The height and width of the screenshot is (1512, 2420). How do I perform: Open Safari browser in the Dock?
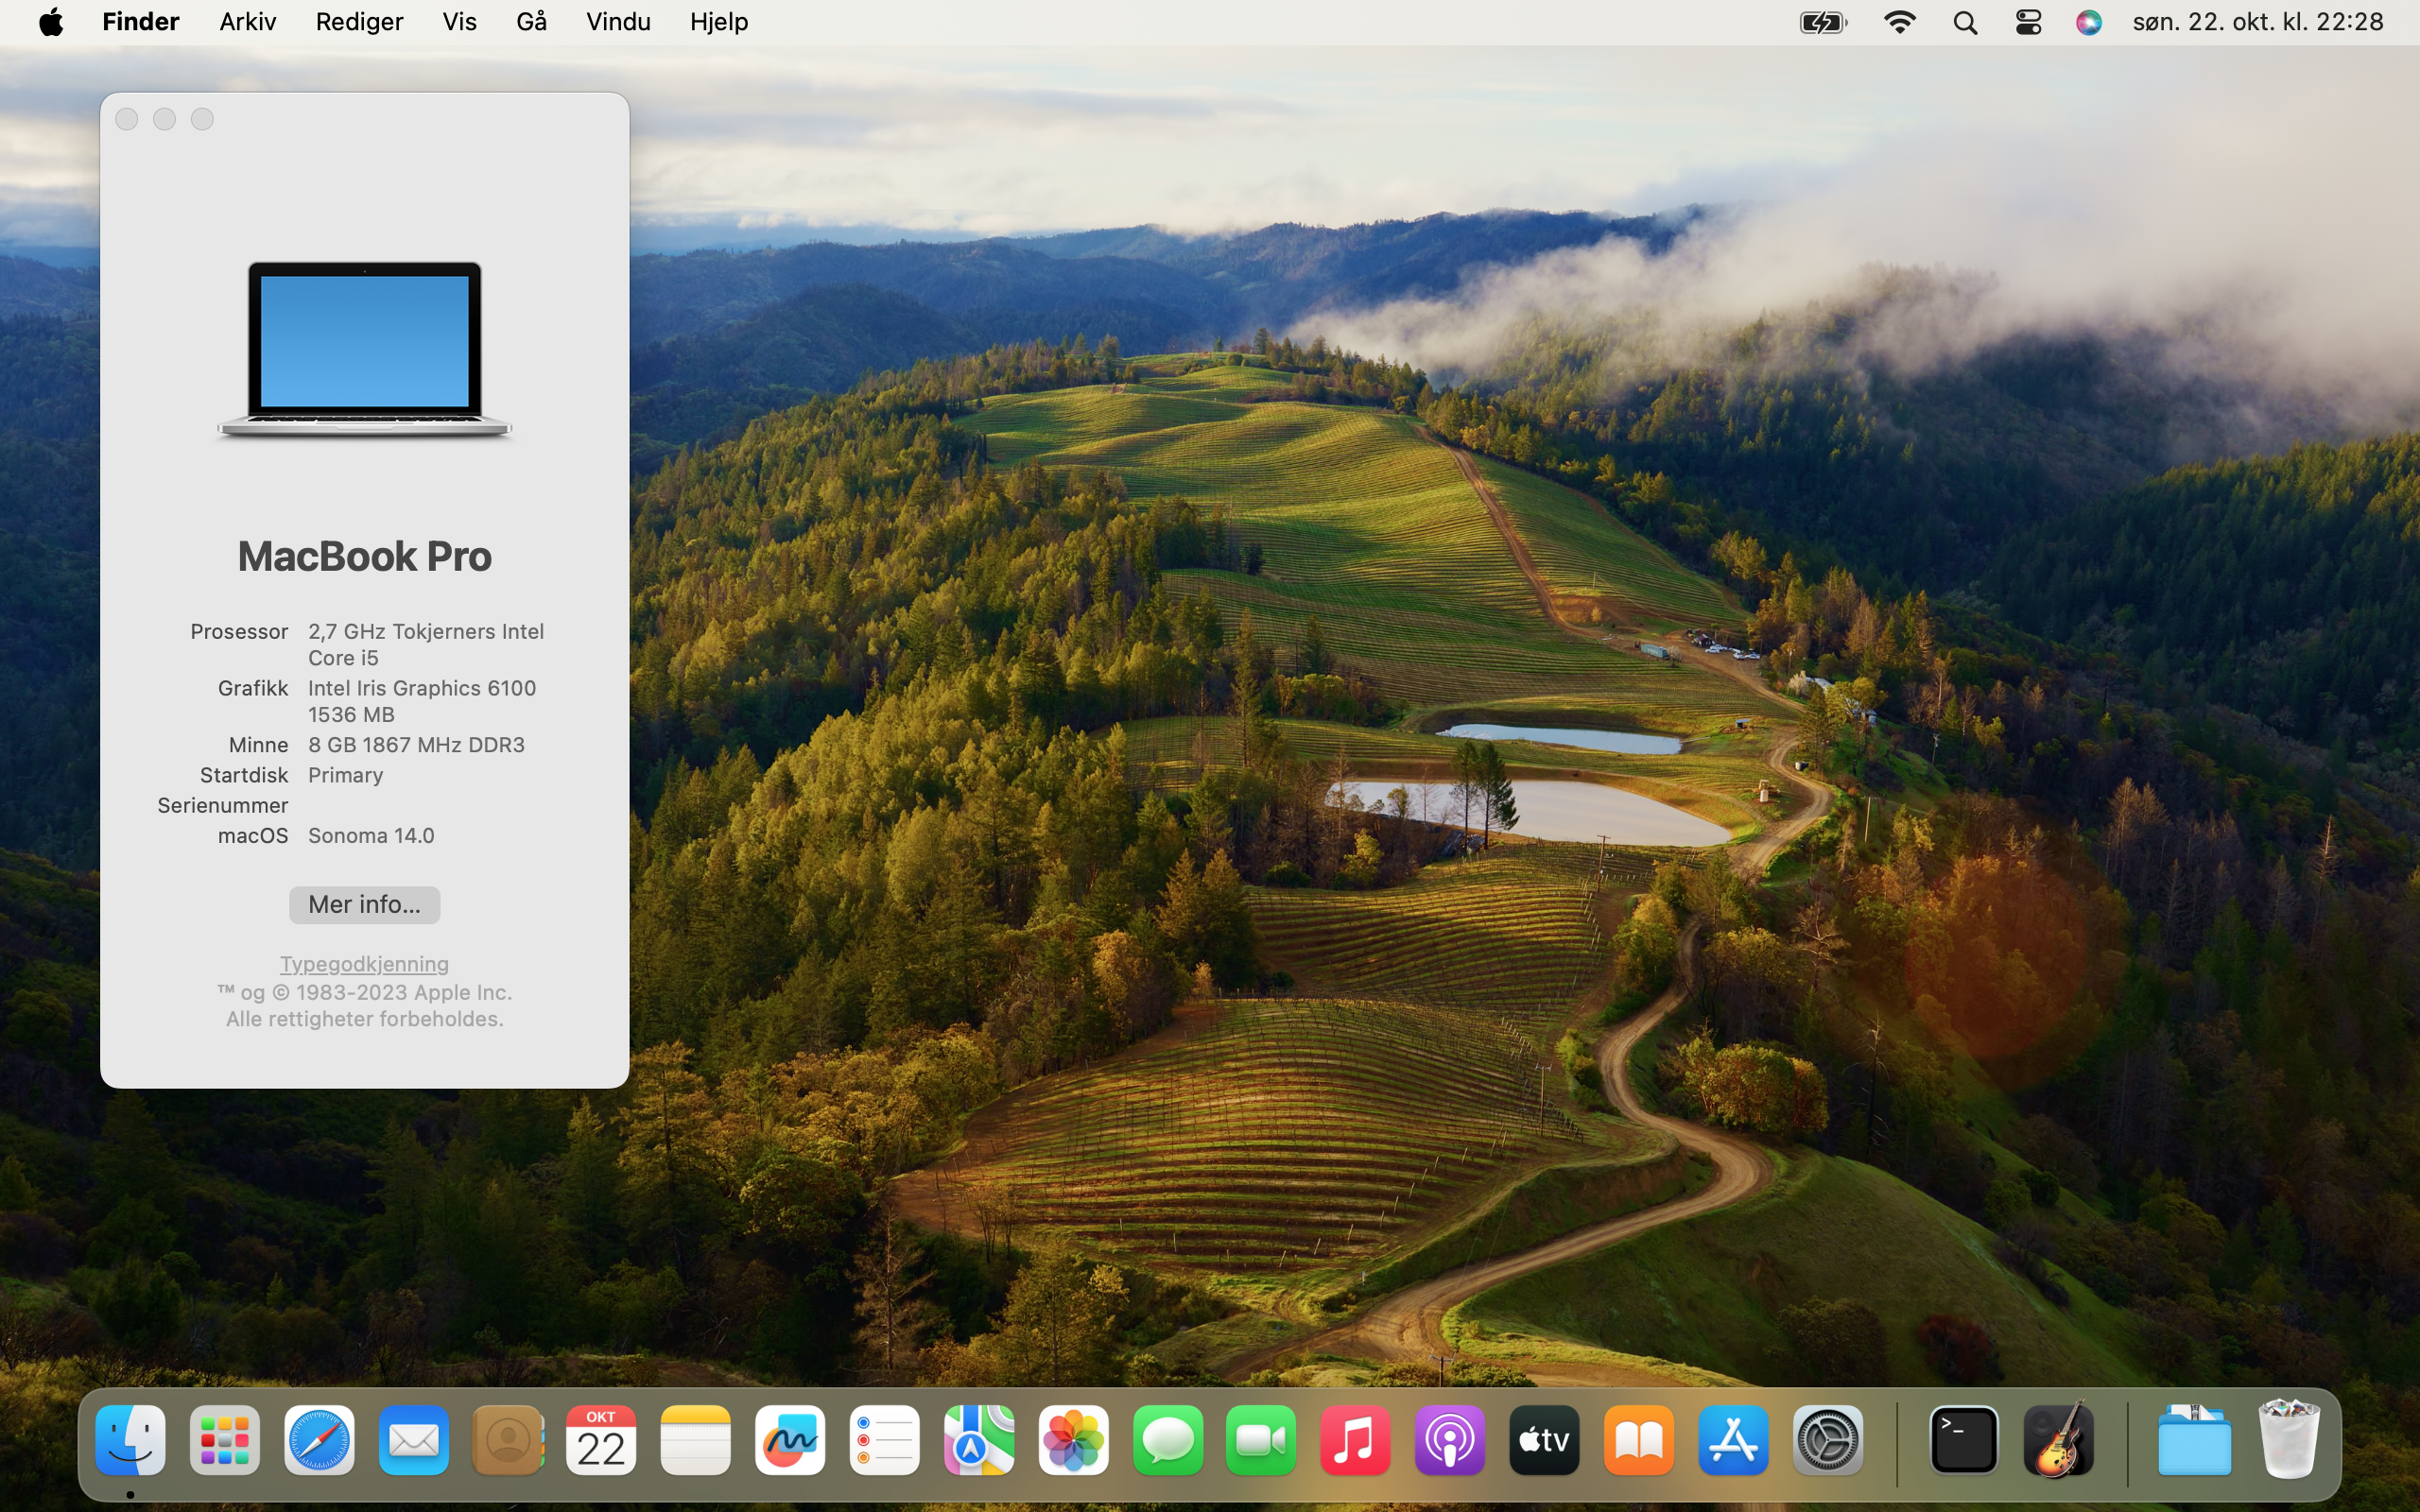point(319,1440)
